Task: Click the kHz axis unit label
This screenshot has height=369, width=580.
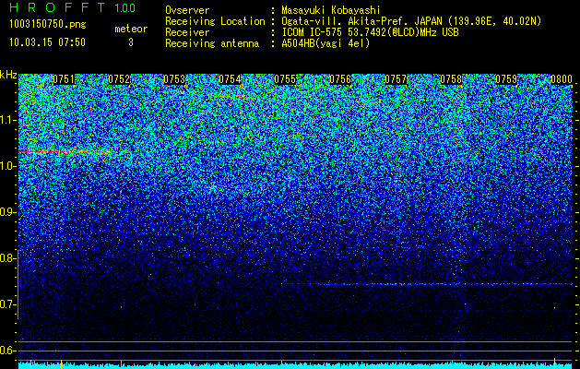Action: tap(8, 75)
